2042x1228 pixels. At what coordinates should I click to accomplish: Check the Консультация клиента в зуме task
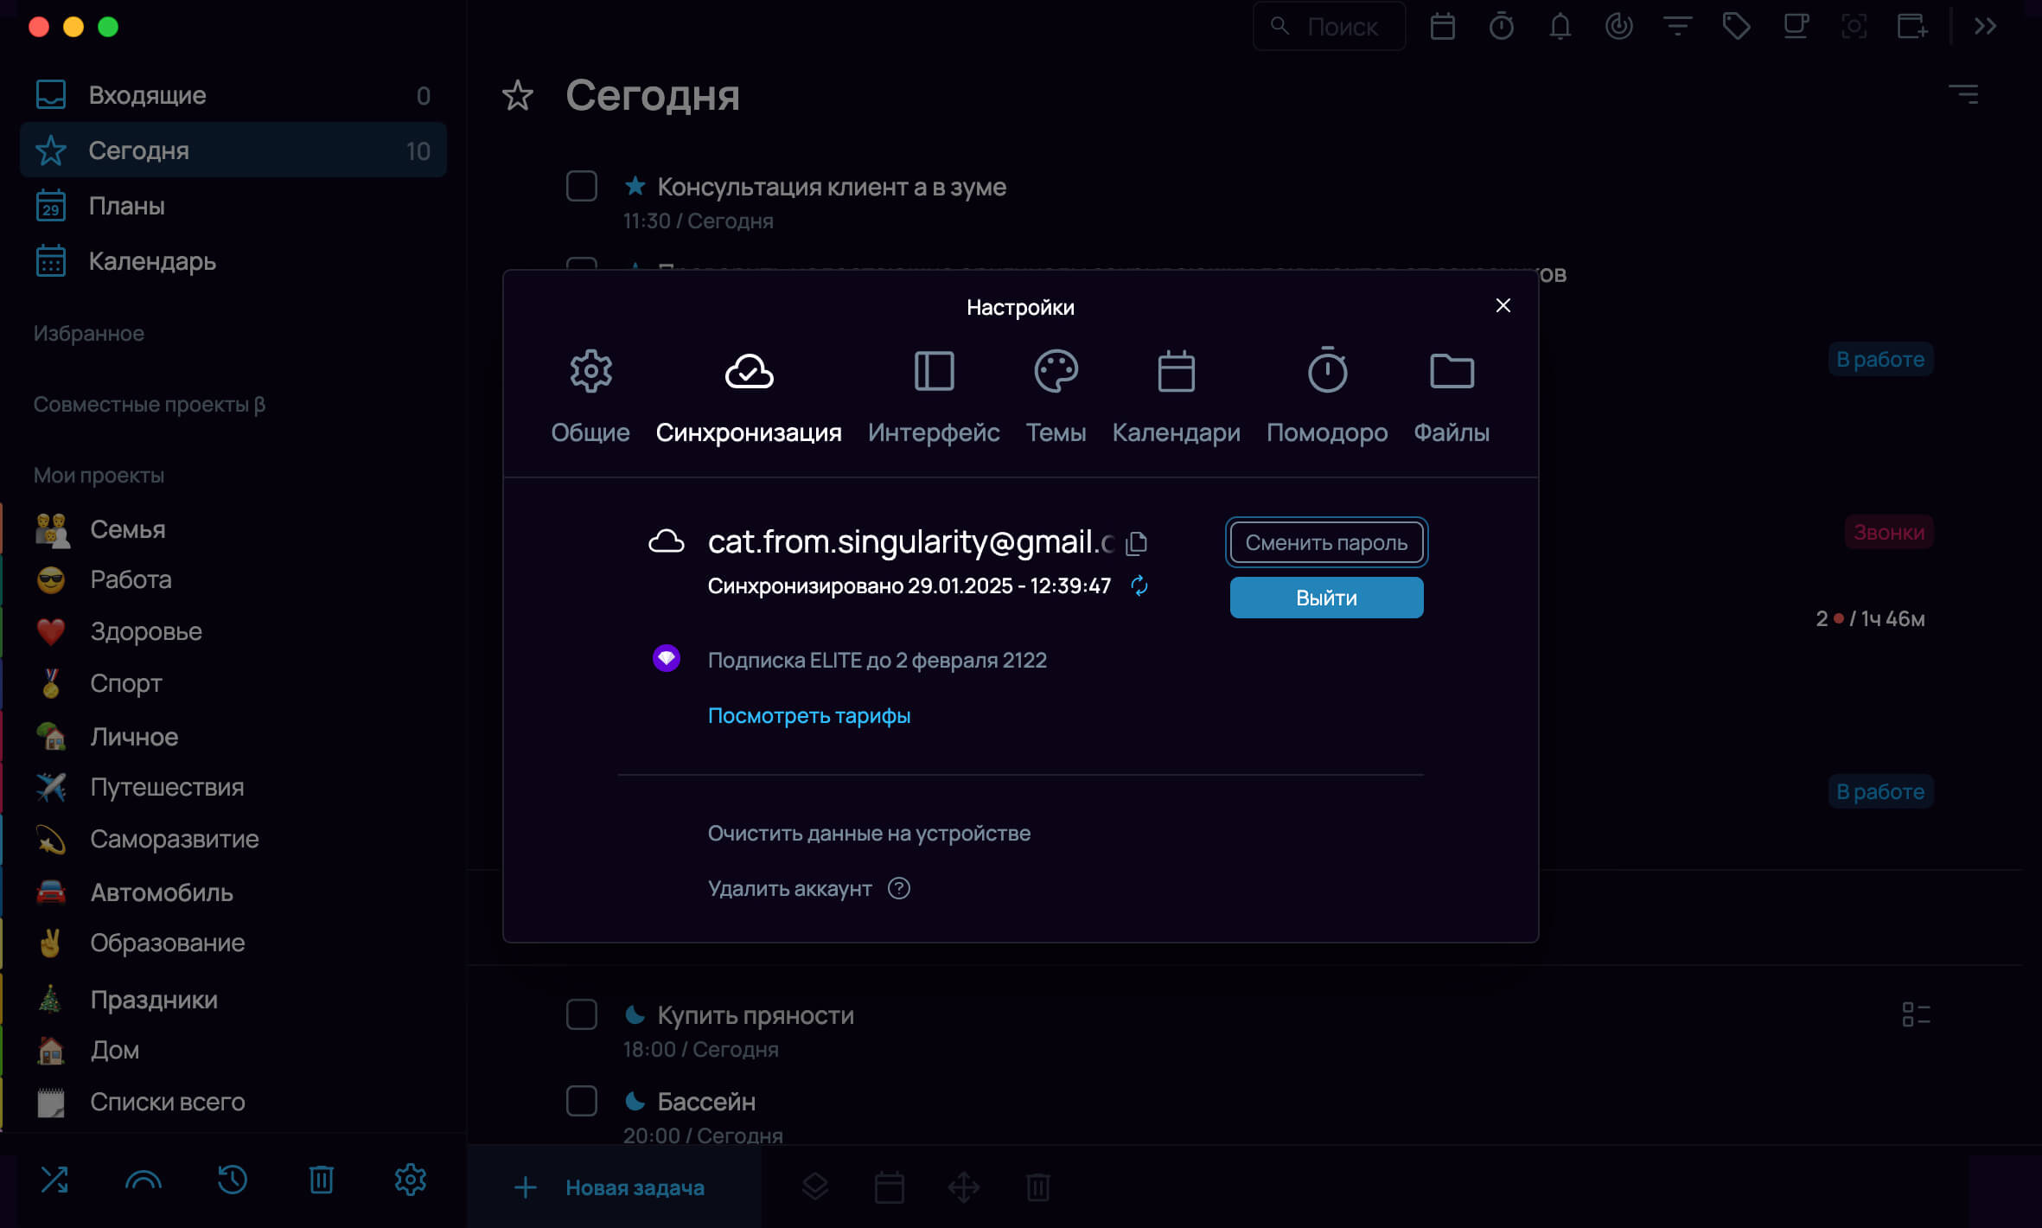point(581,186)
